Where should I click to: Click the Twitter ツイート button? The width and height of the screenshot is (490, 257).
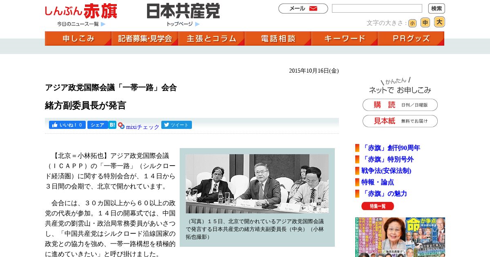point(176,125)
